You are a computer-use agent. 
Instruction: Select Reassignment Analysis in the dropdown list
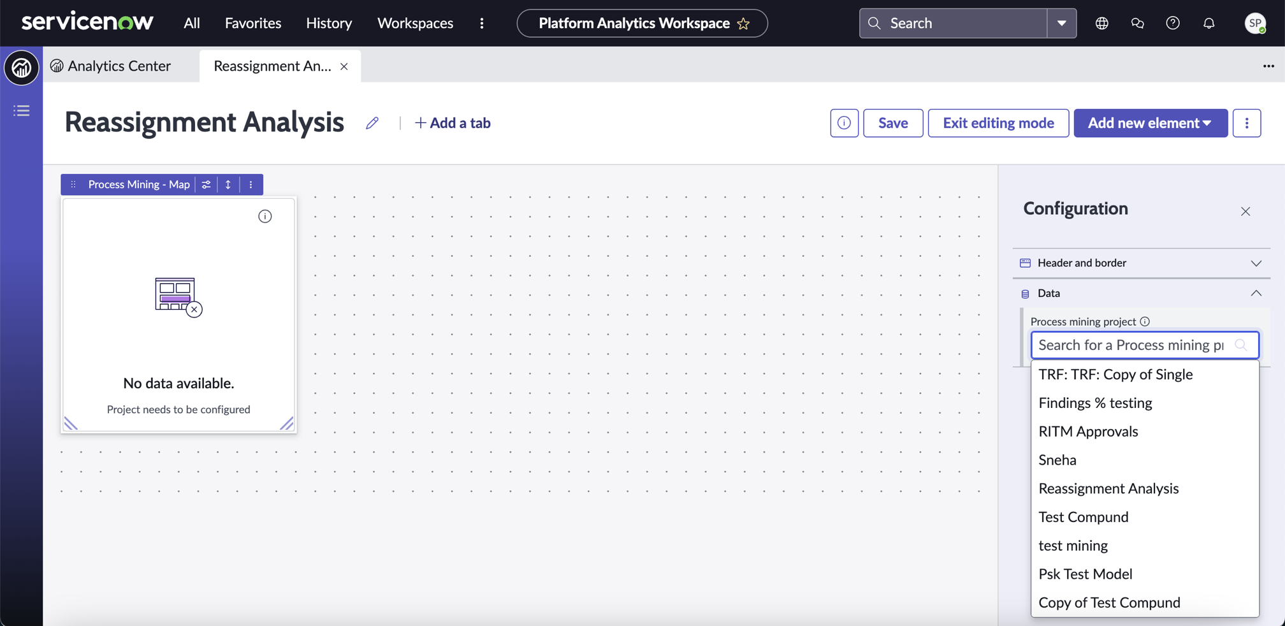tap(1145, 488)
